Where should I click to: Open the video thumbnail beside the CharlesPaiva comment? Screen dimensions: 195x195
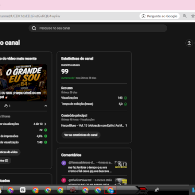point(121,181)
